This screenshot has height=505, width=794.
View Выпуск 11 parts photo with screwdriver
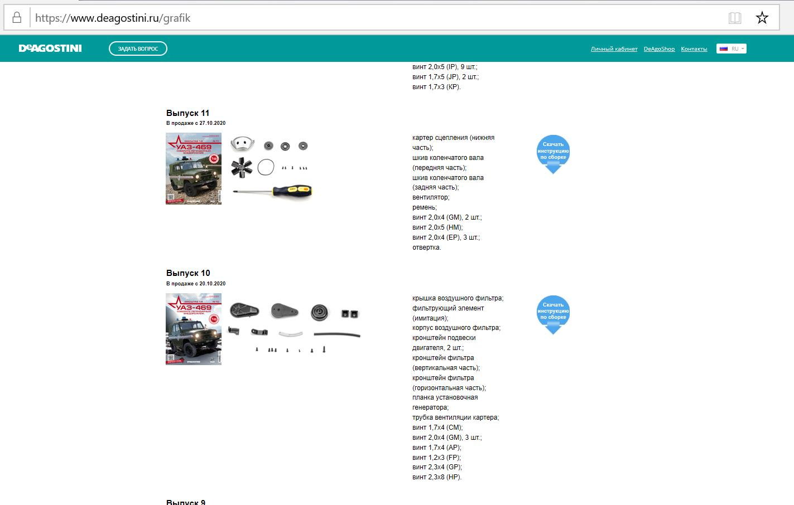click(x=271, y=167)
